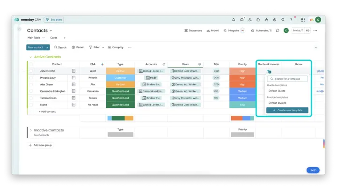
Task: Tick the checkbox for Alex Green row
Action: click(31, 84)
